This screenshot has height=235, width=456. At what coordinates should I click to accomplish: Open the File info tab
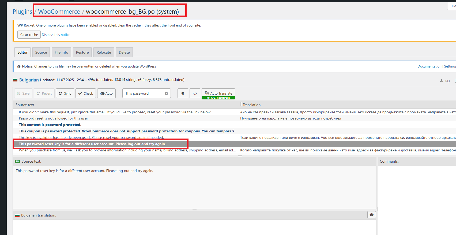pyautogui.click(x=61, y=52)
